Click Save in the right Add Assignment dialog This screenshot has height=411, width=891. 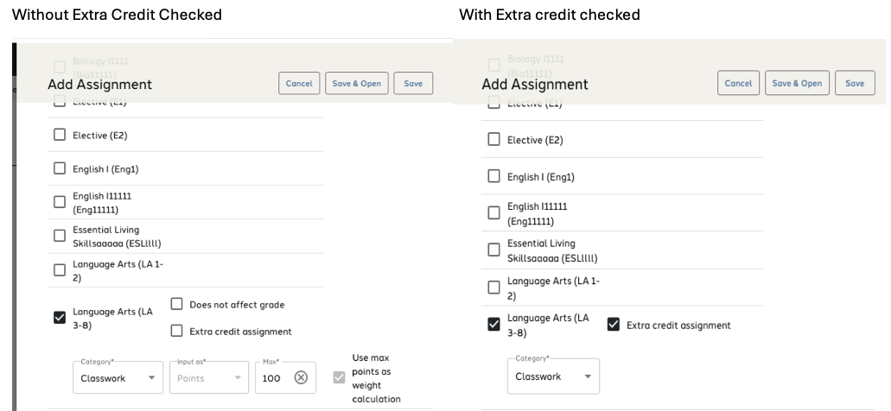coord(855,83)
